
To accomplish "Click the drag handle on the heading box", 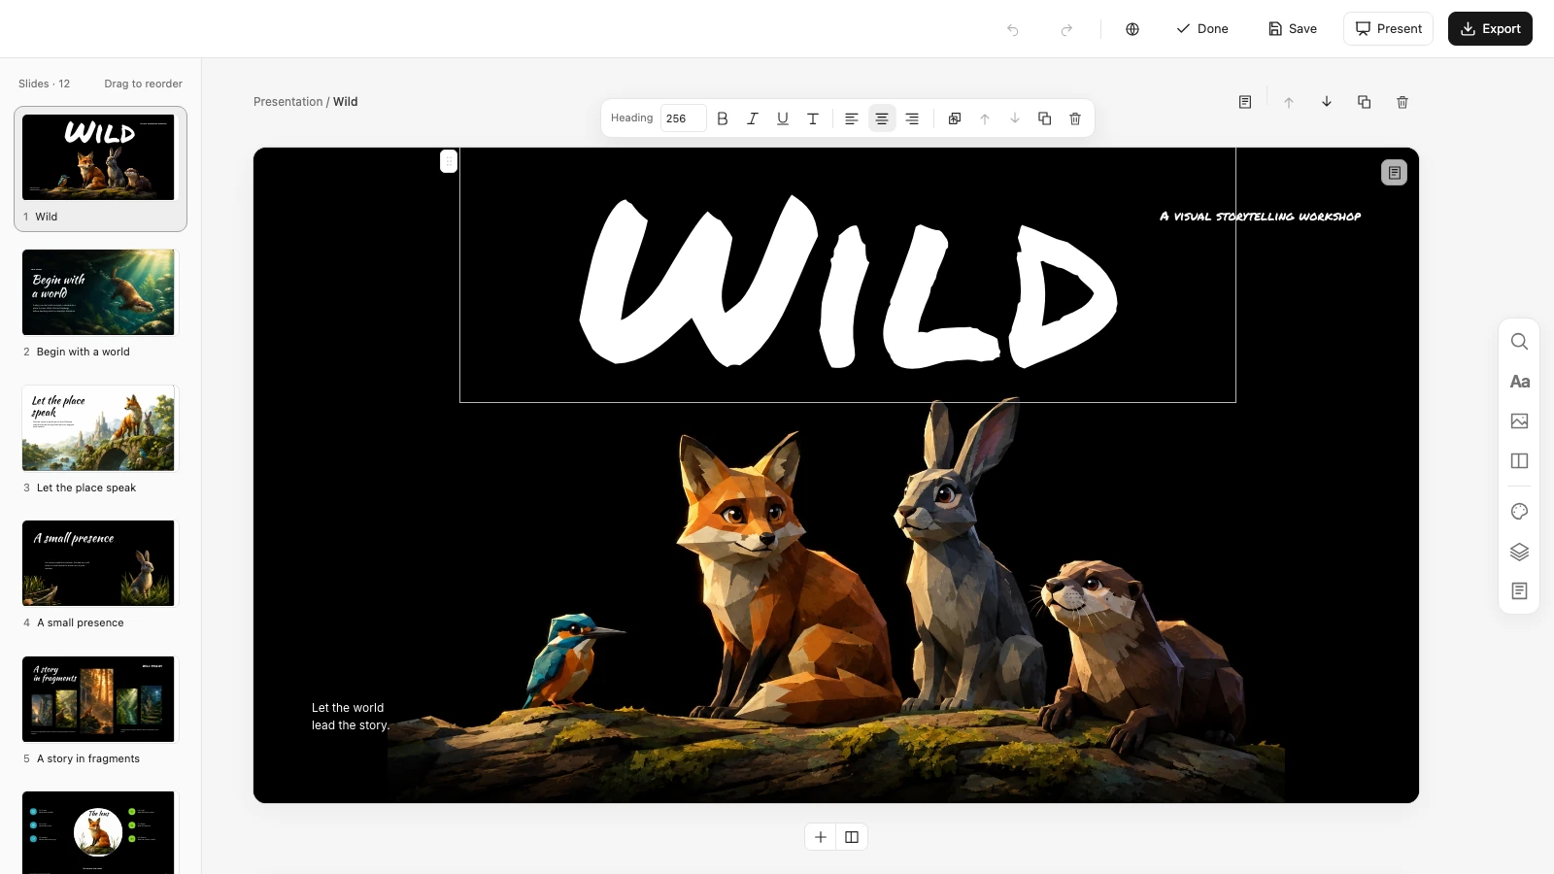I will point(449,161).
